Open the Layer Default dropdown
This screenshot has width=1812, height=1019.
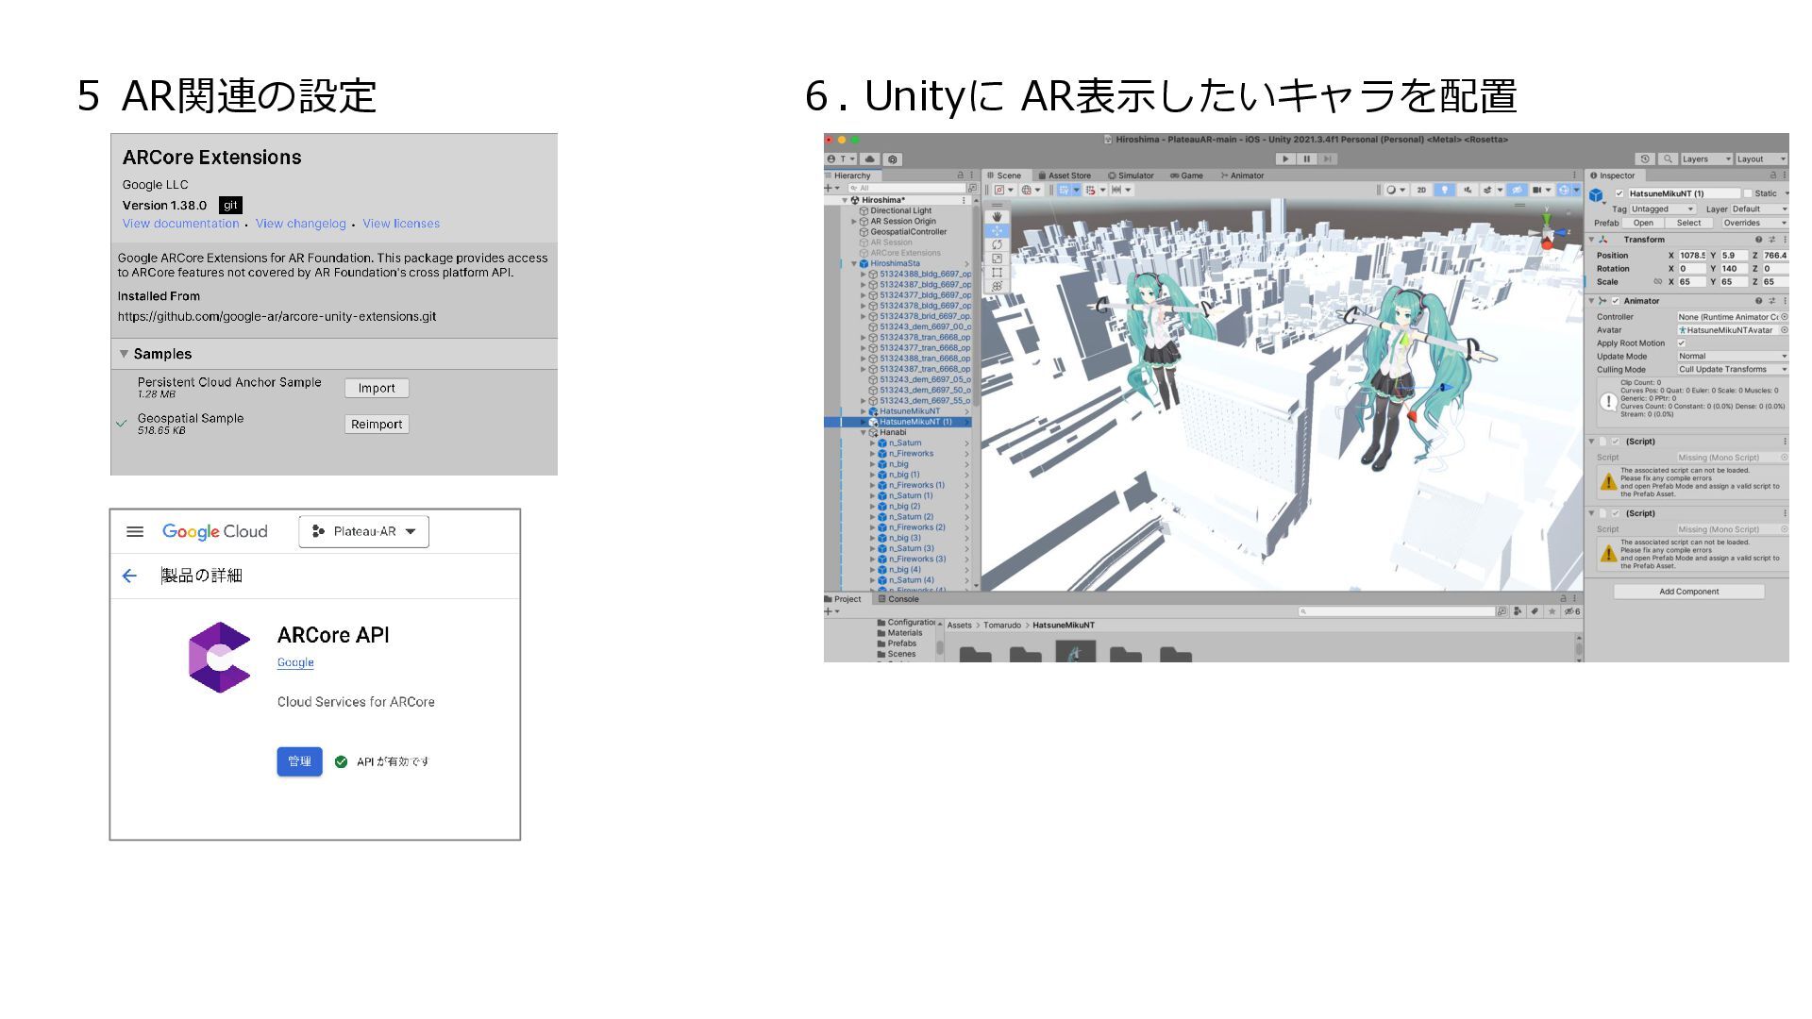1759,209
